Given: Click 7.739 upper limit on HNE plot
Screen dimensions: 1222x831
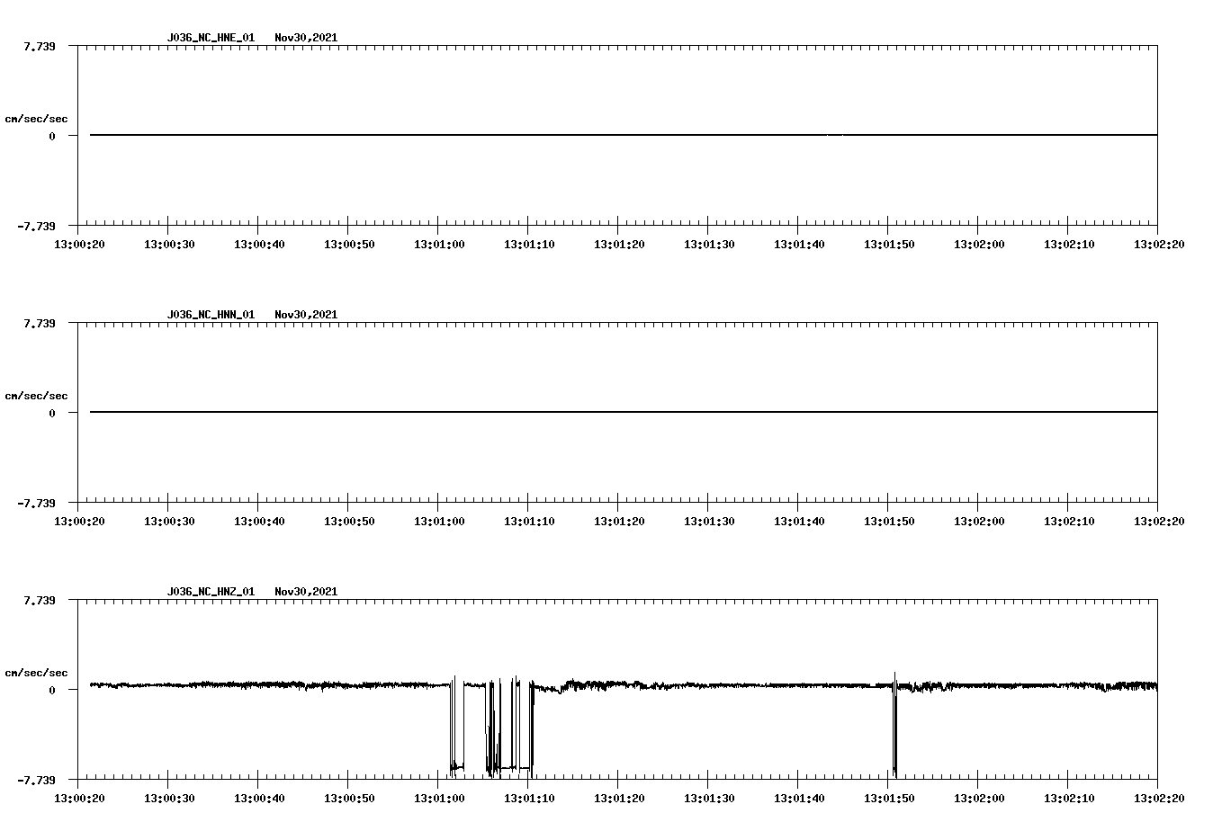Looking at the screenshot, I should click(x=40, y=46).
